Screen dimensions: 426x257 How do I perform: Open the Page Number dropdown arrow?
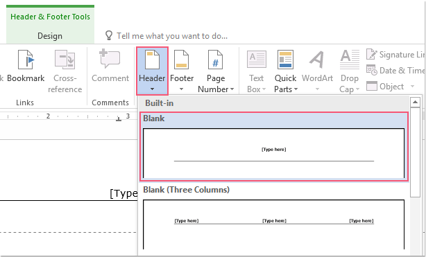tap(232, 89)
